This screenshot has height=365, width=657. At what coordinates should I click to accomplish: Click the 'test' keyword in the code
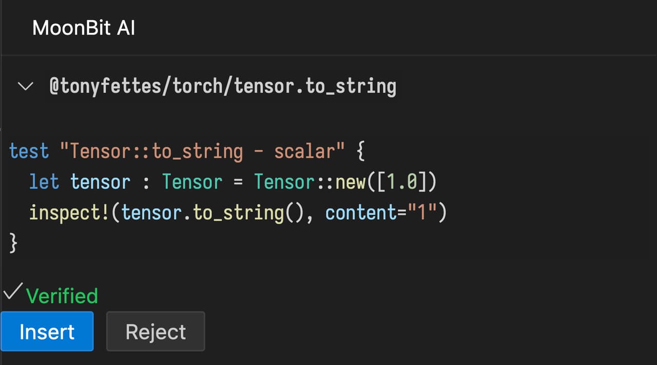tap(29, 151)
